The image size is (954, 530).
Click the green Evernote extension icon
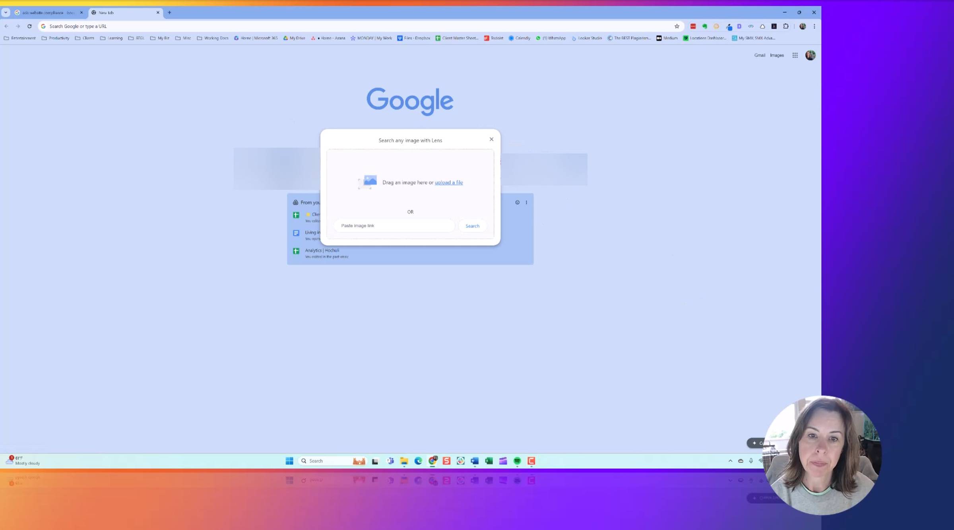[704, 26]
